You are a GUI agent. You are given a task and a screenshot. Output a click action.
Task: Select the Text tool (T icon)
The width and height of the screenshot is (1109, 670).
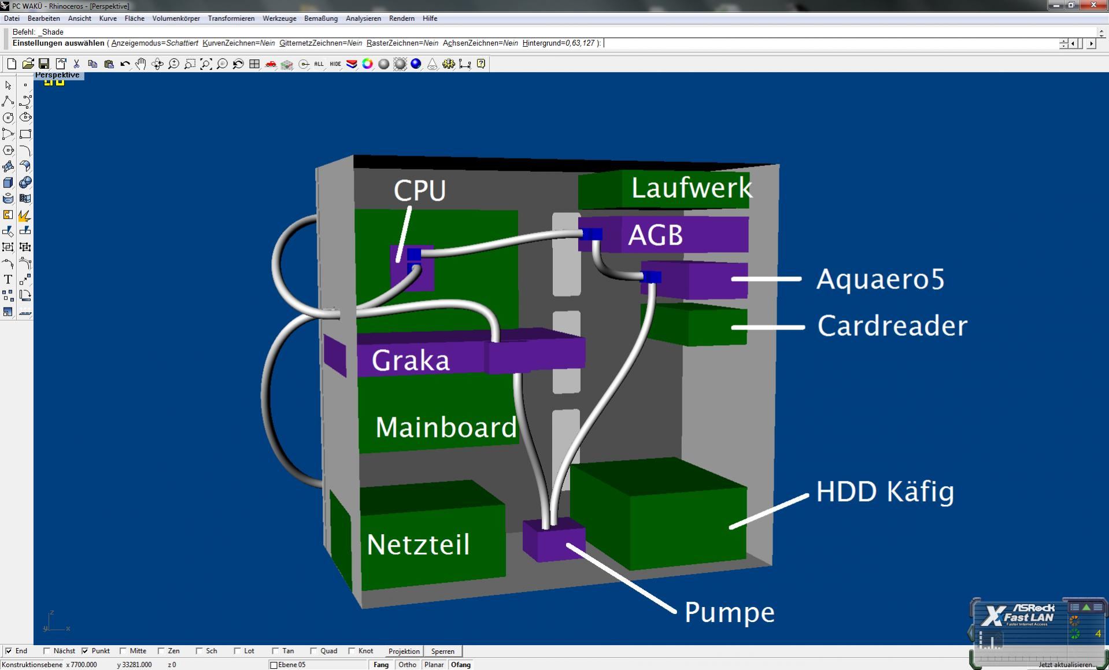coord(8,280)
